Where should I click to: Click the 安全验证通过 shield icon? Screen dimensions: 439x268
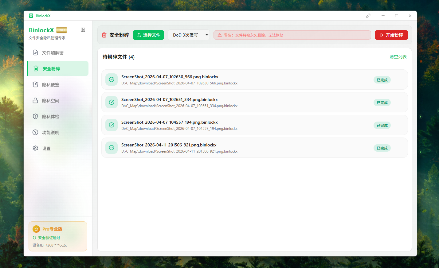tap(34, 238)
